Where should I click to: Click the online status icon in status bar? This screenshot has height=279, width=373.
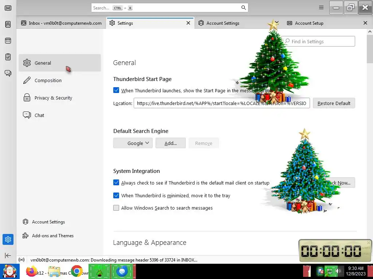[21, 260]
